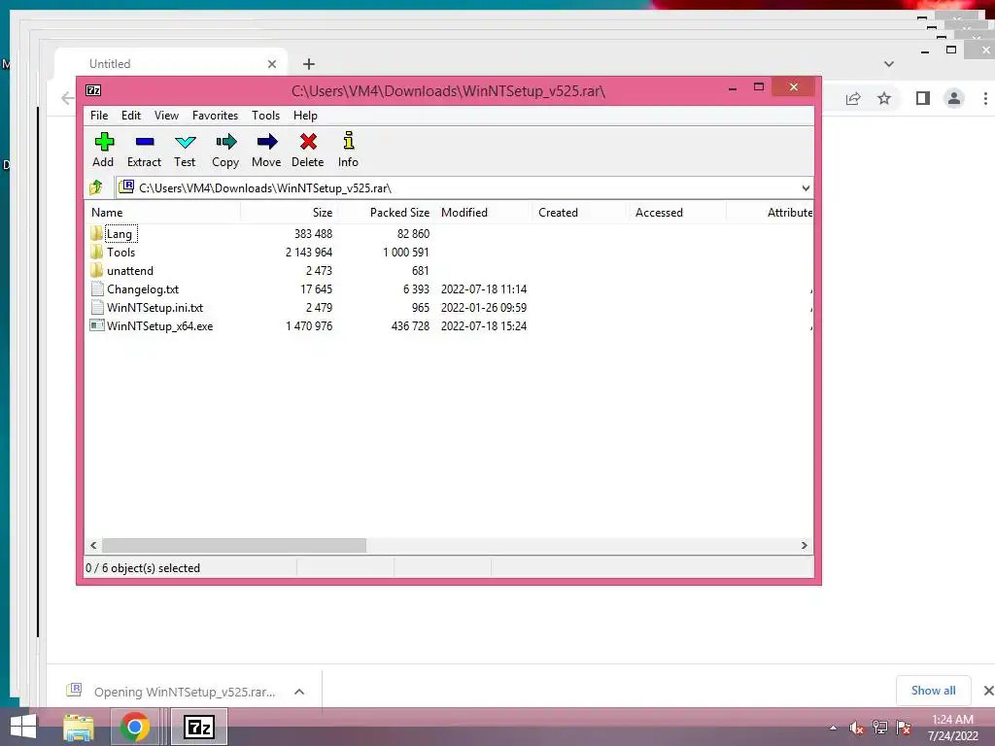This screenshot has width=995, height=746.
Task: Click the Add toolbar icon in 7-Zip
Action: [x=104, y=142]
